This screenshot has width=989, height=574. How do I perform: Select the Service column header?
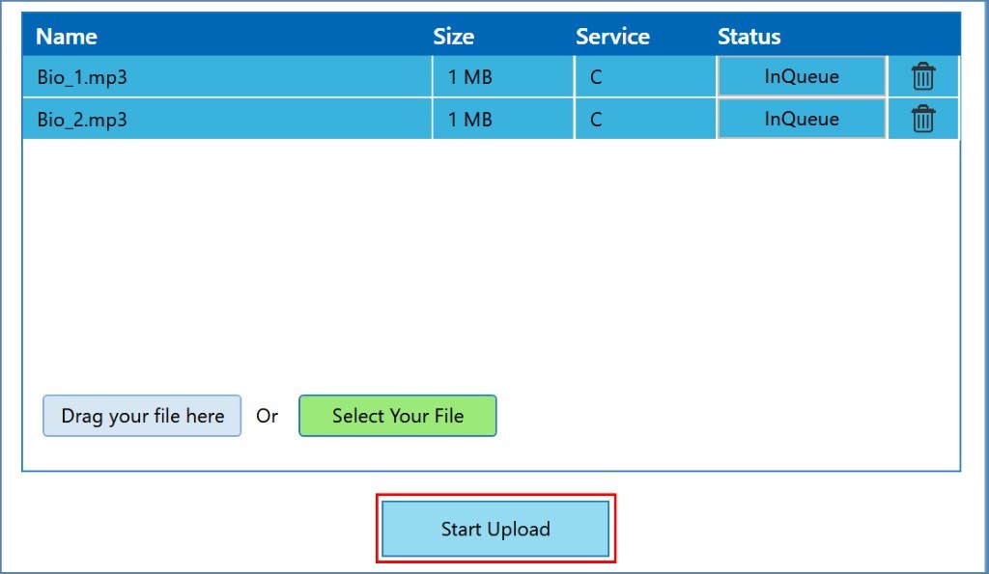[612, 37]
